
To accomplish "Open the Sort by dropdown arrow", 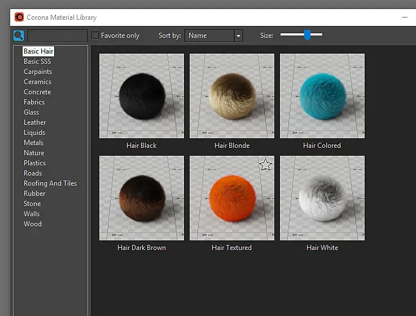I will click(238, 36).
